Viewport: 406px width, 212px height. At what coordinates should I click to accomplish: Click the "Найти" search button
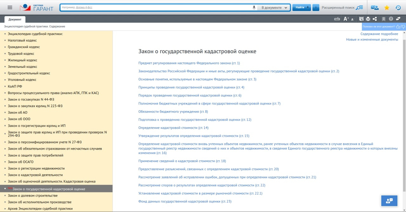tap(301, 8)
